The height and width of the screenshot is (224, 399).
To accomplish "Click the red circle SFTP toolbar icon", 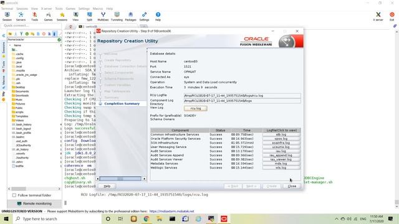I will click(44, 34).
